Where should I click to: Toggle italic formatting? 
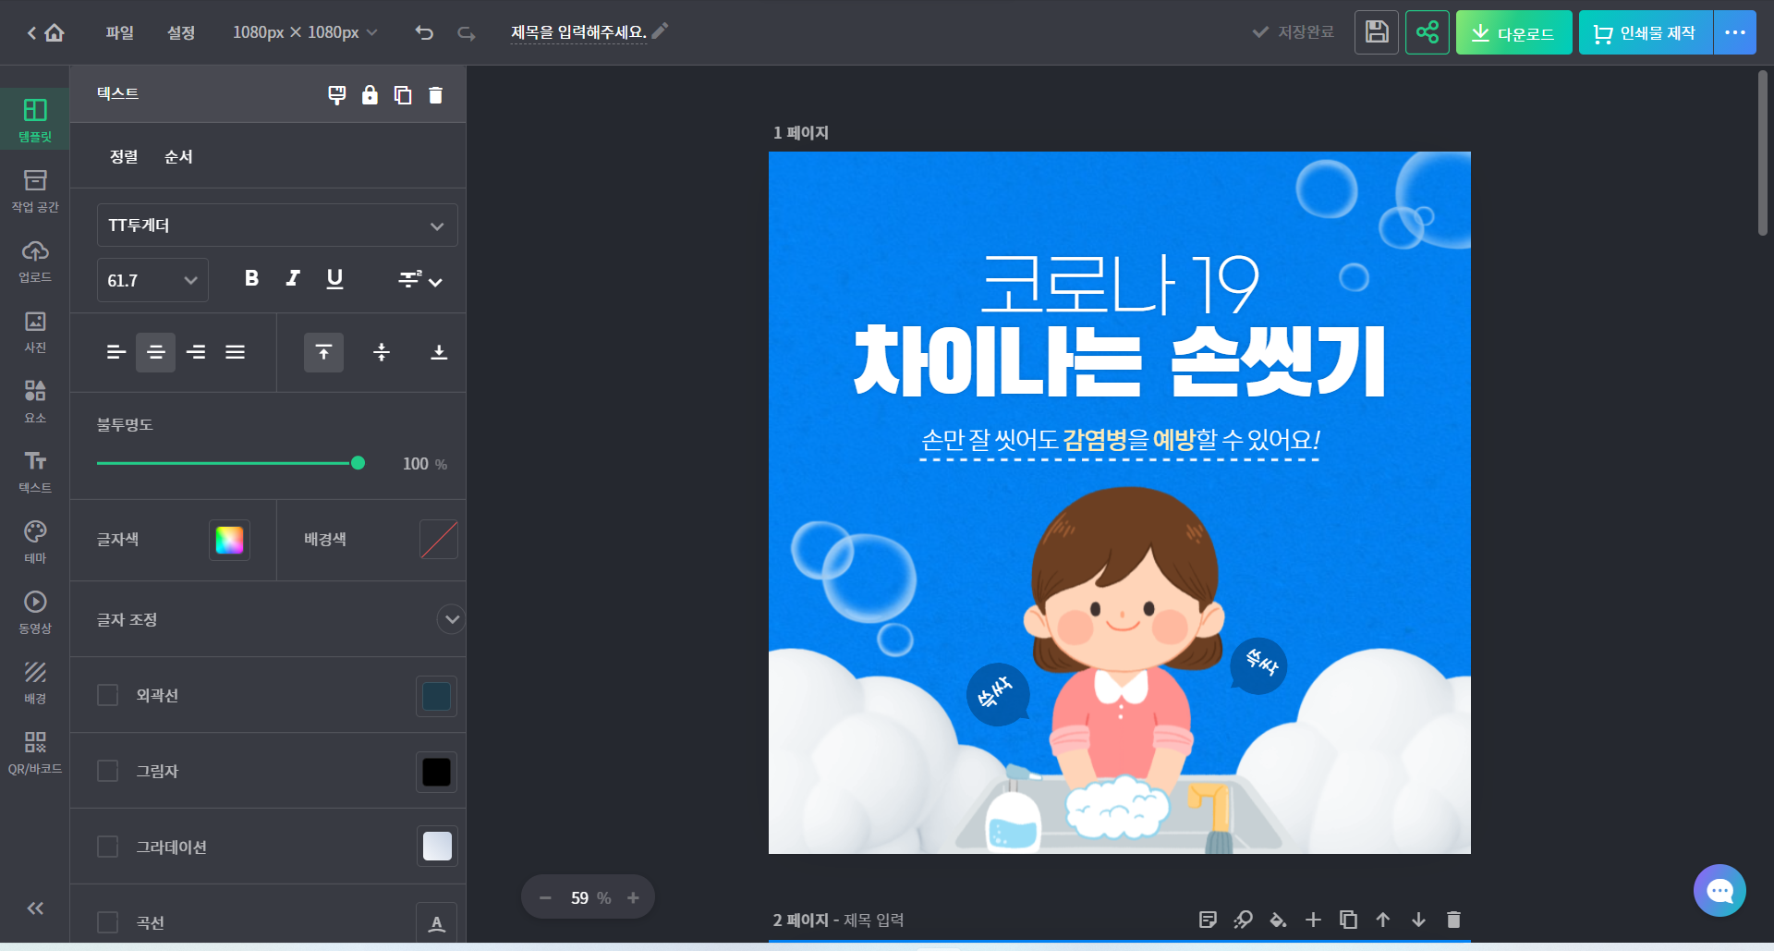click(293, 278)
